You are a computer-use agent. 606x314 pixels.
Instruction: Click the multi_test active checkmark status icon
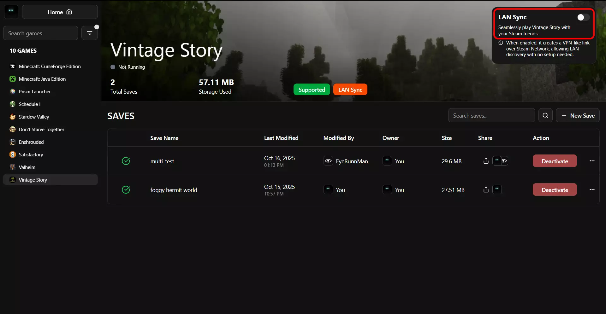pos(126,161)
